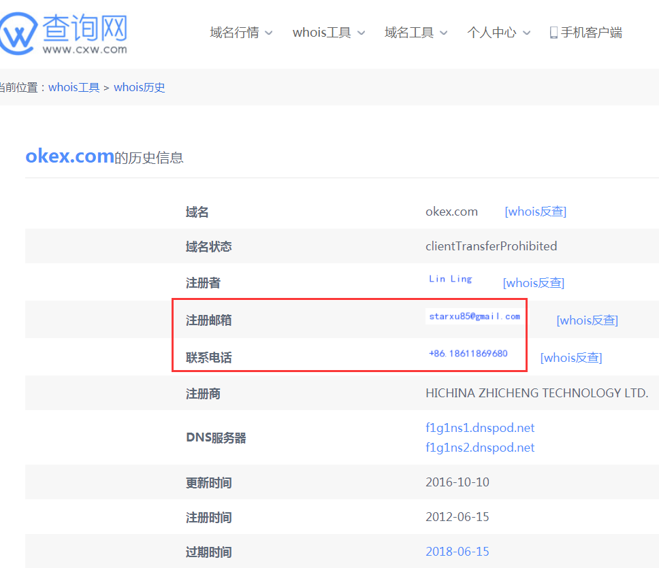Expand the whois工具 dropdown chevron

361,33
